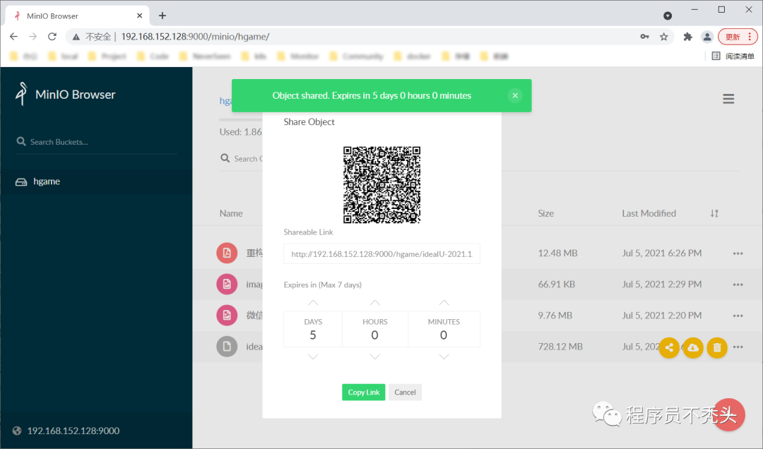This screenshot has width=763, height=449.
Task: Click the red browser update button
Action: point(738,37)
